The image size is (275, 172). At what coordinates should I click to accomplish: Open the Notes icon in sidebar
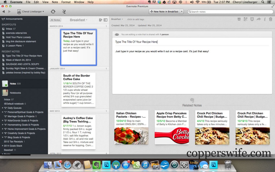click(5, 84)
